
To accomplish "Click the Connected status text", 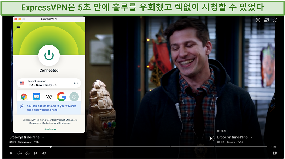I will (49, 71).
